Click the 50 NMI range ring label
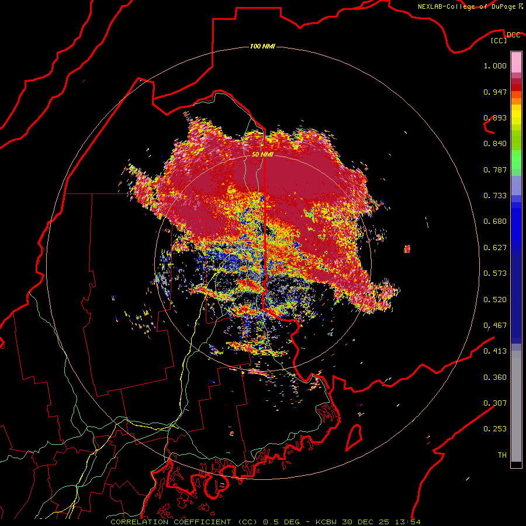 tap(262, 154)
